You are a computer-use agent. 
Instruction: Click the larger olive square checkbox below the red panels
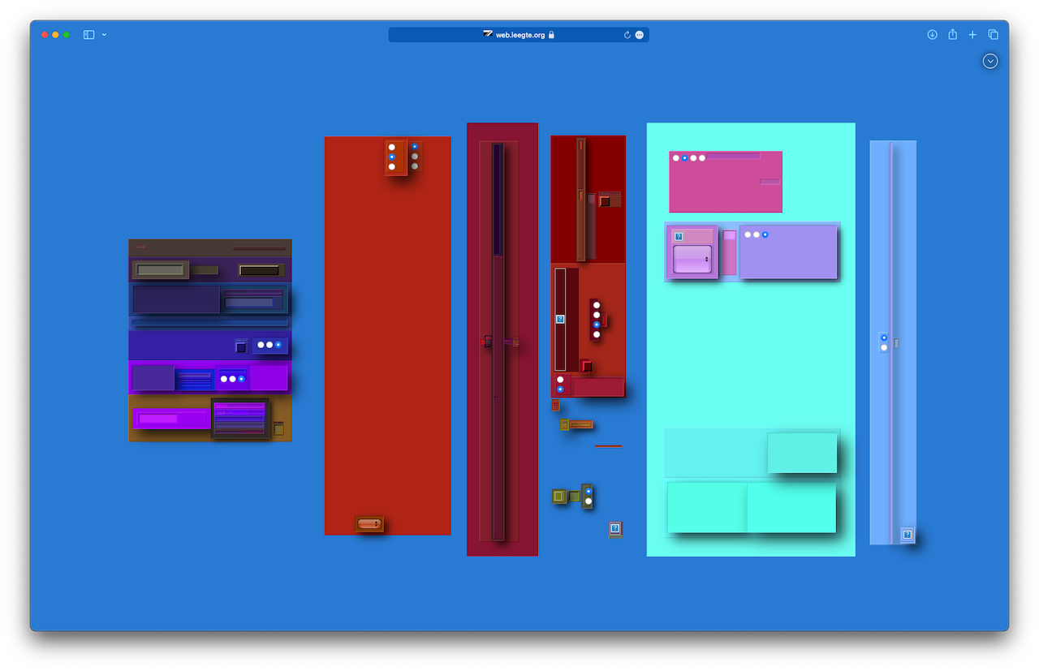pyautogui.click(x=558, y=496)
